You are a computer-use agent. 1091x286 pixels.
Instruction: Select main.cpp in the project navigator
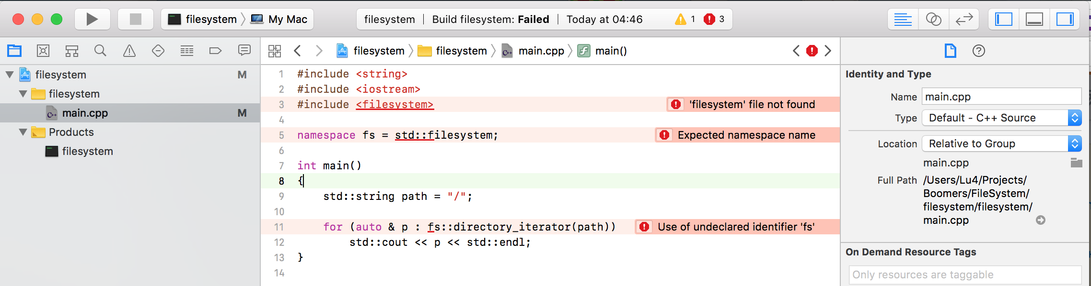pos(85,113)
